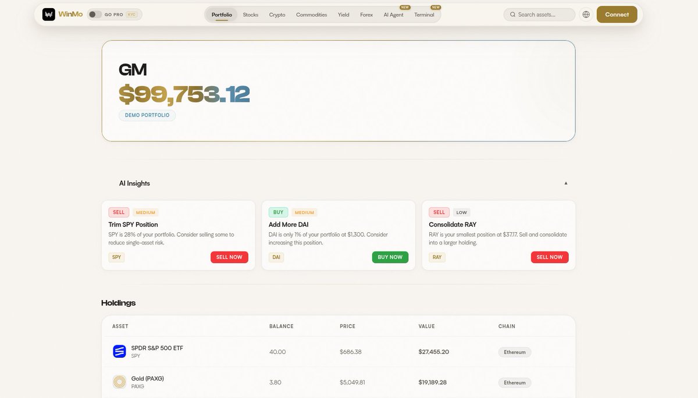Click the WinMo logo icon
This screenshot has width=698, height=398.
pos(49,15)
